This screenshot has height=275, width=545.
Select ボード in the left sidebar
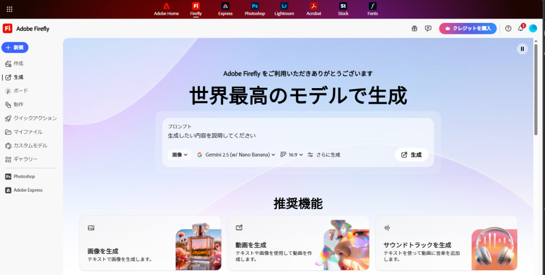tap(21, 91)
